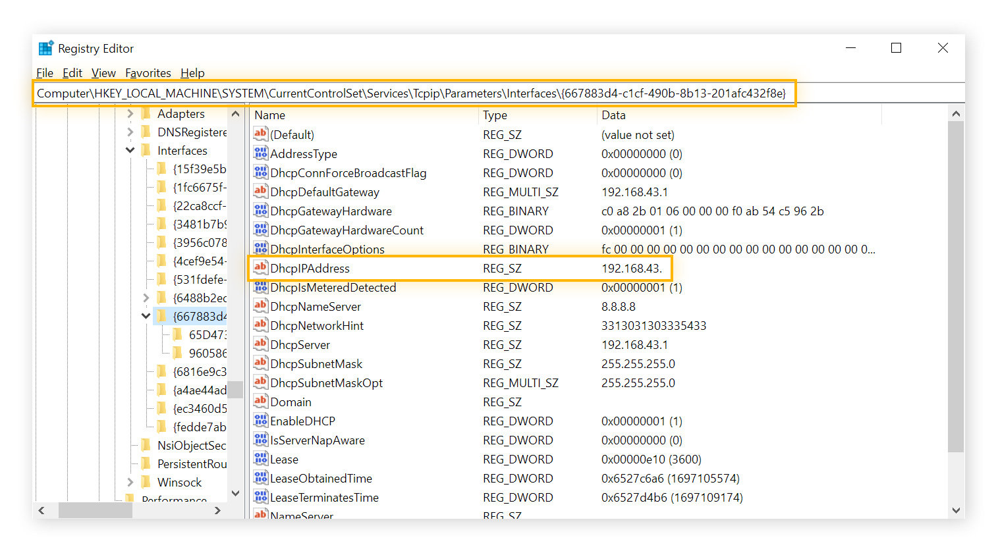Expand the Winsock tree node
The width and height of the screenshot is (998, 553).
point(130,482)
